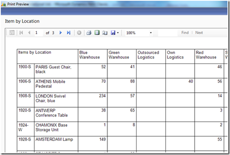Open the export format dropdown arrow
The image size is (230, 155).
118,33
